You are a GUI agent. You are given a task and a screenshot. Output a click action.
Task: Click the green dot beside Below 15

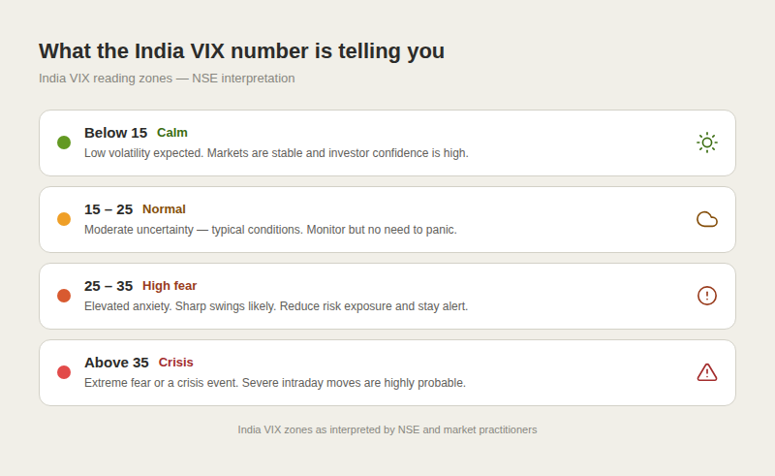pos(64,143)
